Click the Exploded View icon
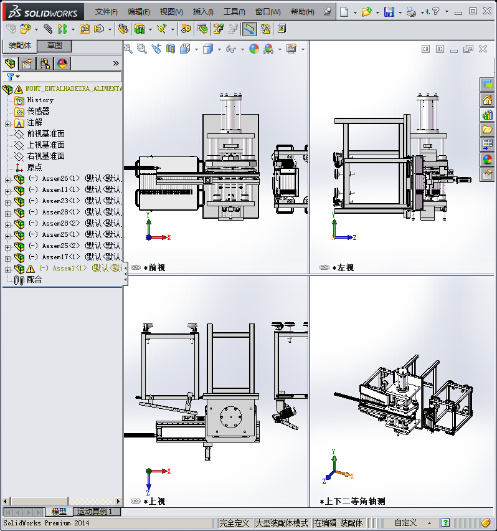Viewport: 497px width, 531px height. (218, 29)
